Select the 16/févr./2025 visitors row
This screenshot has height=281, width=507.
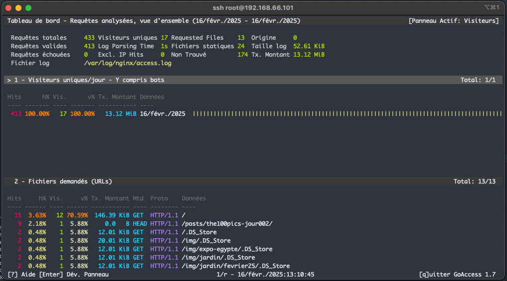coord(162,114)
